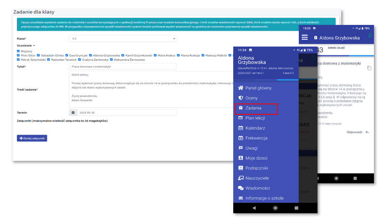Select Plan lekcji from the side menu
381x222 pixels.
(x=255, y=118)
